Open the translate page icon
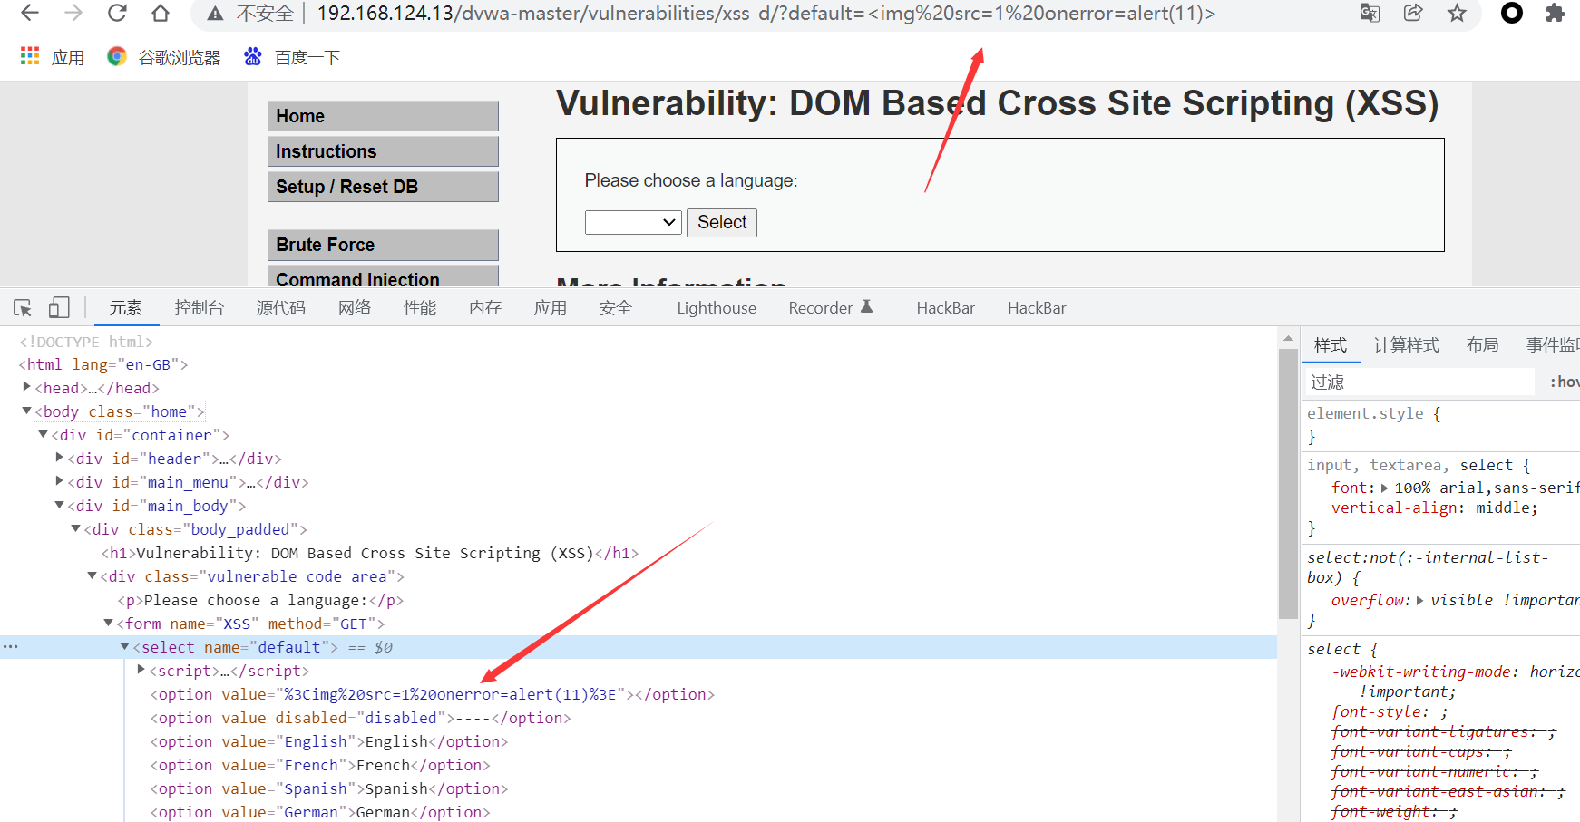Screen dimensions: 1580x822 click(x=1370, y=13)
